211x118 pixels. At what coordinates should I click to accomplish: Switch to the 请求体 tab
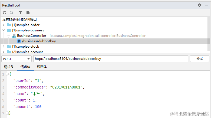pyautogui.click(x=25, y=67)
